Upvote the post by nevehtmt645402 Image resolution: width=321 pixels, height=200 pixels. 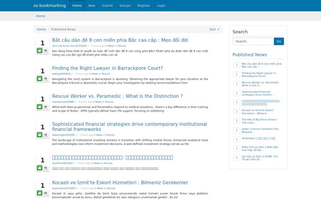tap(40, 168)
